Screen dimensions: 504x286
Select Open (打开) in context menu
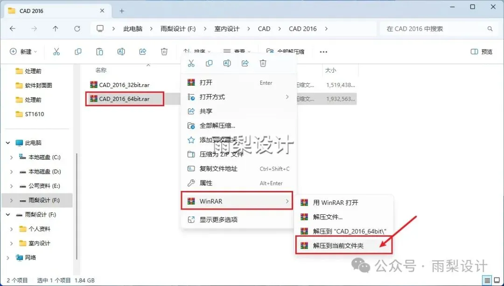(238, 82)
